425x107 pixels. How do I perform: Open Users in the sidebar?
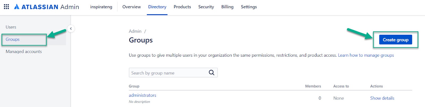(11, 27)
